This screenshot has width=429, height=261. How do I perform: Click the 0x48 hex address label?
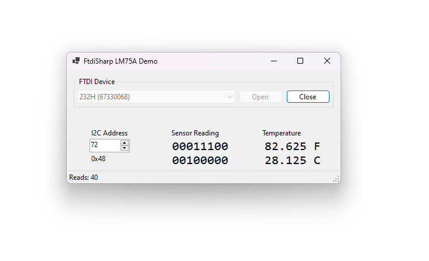[98, 159]
